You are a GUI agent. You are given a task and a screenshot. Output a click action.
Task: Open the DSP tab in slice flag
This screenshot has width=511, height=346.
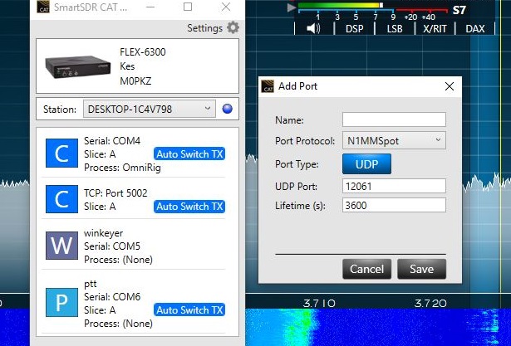pos(354,29)
